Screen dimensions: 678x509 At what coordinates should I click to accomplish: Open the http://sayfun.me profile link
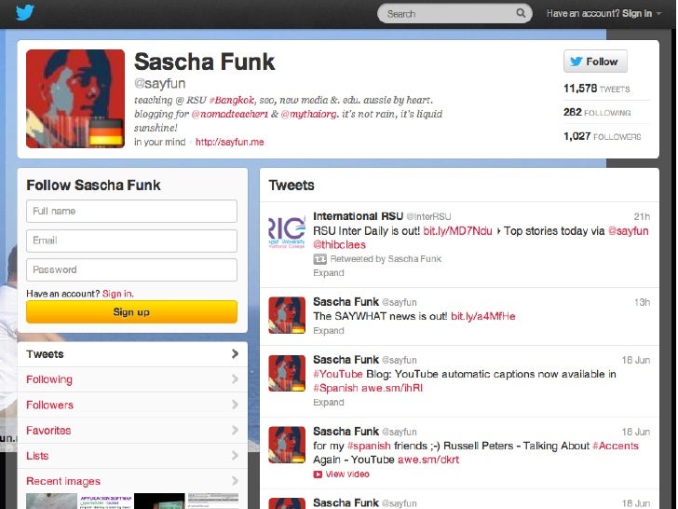pos(230,142)
